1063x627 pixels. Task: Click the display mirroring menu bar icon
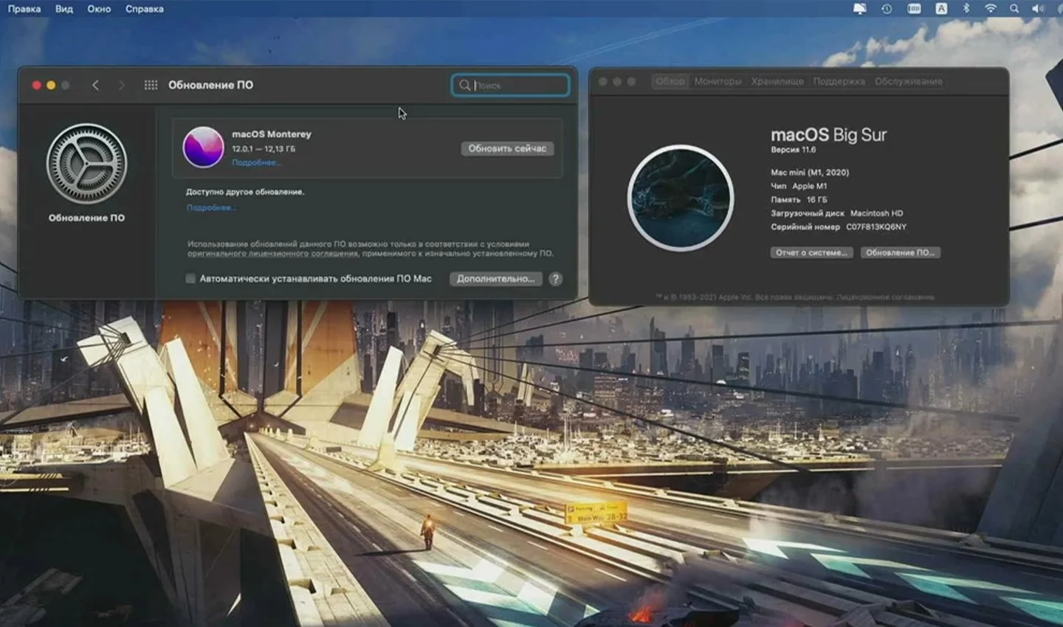860,9
